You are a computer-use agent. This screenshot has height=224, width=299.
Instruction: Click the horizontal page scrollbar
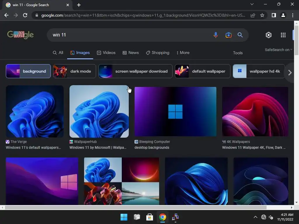(135, 207)
